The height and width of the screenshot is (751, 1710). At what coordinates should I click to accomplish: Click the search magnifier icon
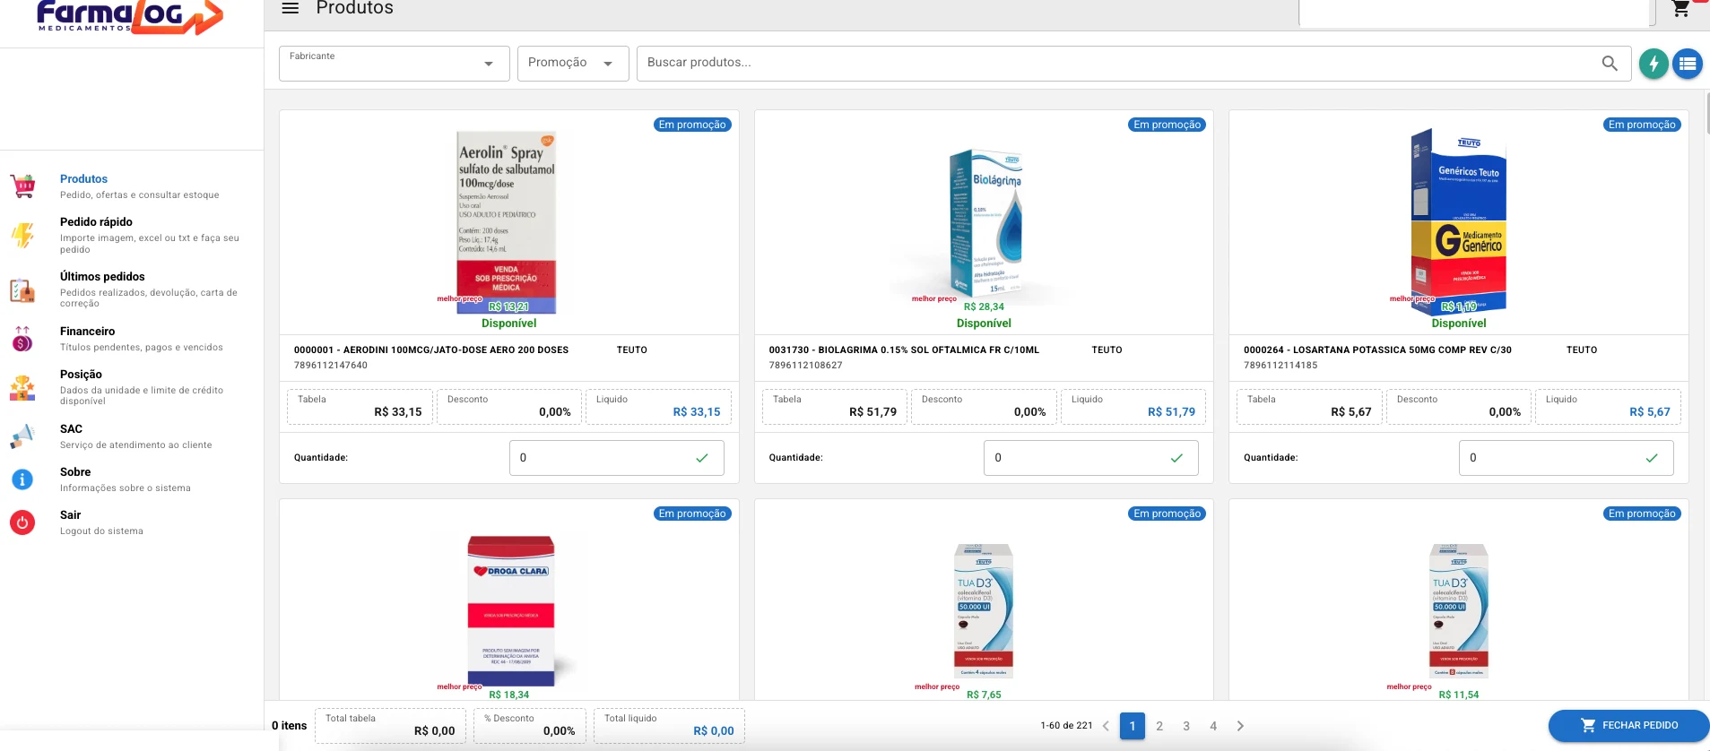[x=1610, y=64]
